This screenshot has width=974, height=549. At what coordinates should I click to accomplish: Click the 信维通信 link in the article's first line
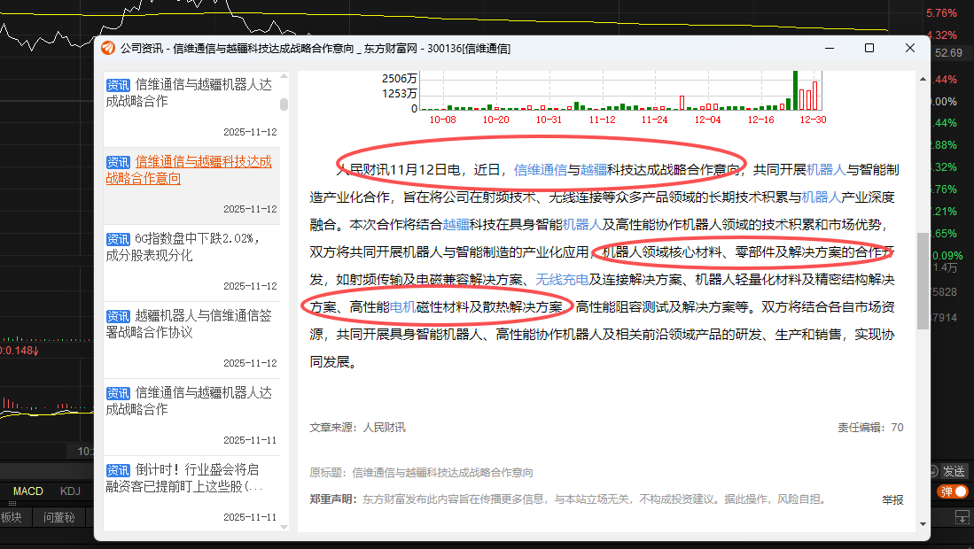coord(540,170)
